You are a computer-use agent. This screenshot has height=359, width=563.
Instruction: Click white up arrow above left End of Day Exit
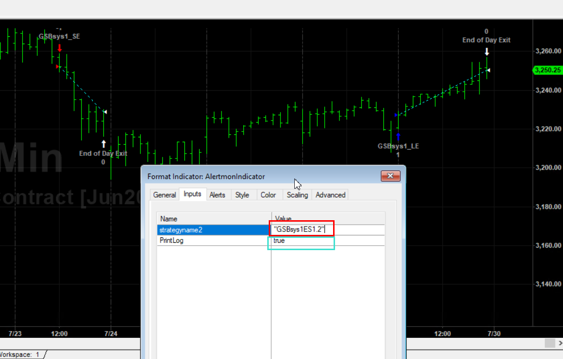[x=104, y=144]
